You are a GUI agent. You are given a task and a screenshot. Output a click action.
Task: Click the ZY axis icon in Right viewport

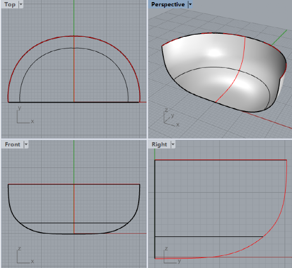[x=172, y=255]
